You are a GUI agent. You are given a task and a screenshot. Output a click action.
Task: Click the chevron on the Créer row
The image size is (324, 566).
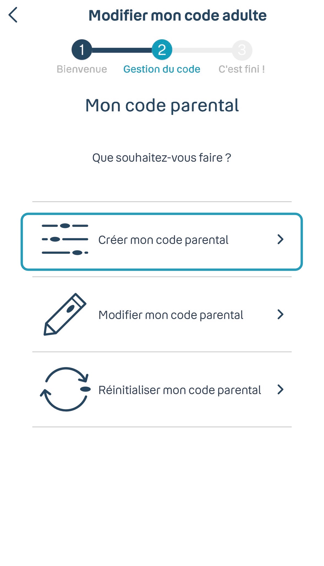click(280, 239)
